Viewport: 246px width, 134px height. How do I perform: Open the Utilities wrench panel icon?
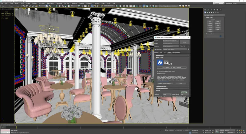[x=220, y=10]
